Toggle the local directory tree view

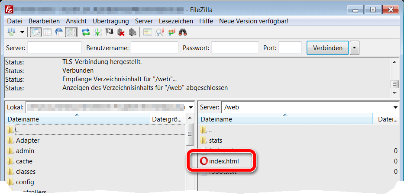[47, 32]
